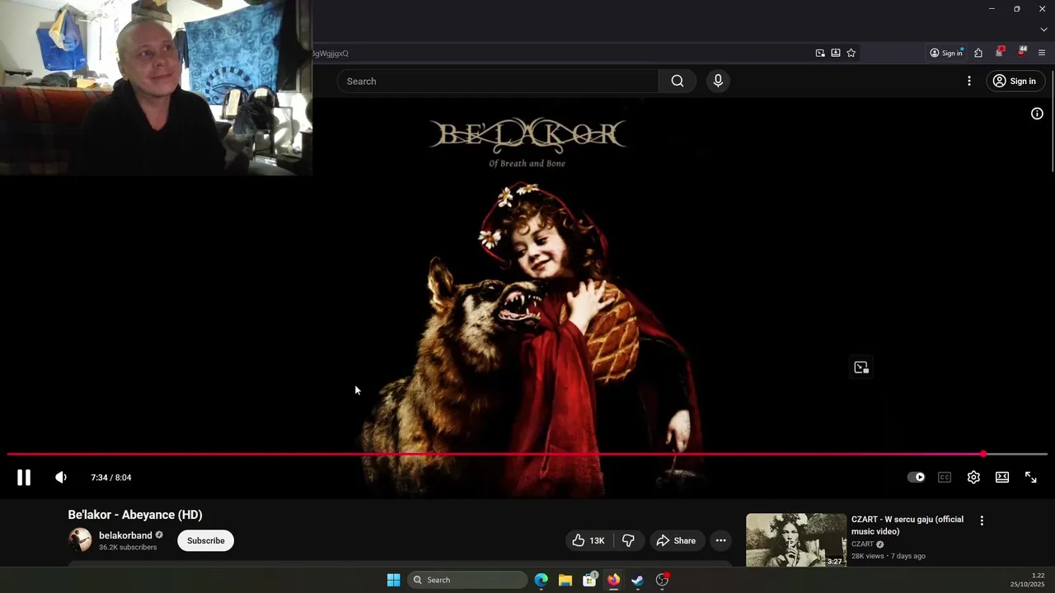Image resolution: width=1055 pixels, height=593 pixels.
Task: Dislike the video with thumbs down
Action: point(628,541)
